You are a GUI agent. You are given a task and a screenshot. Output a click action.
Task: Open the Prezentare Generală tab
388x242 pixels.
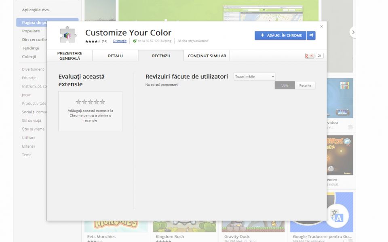coord(70,56)
